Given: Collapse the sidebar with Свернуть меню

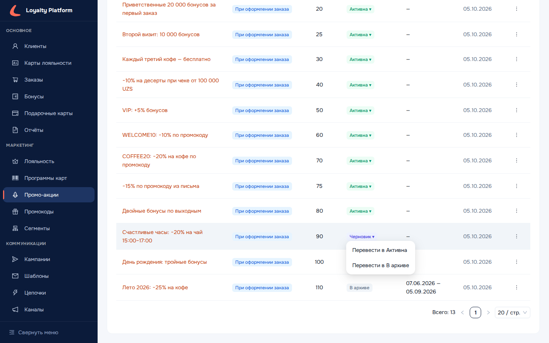Looking at the screenshot, I should [34, 332].
